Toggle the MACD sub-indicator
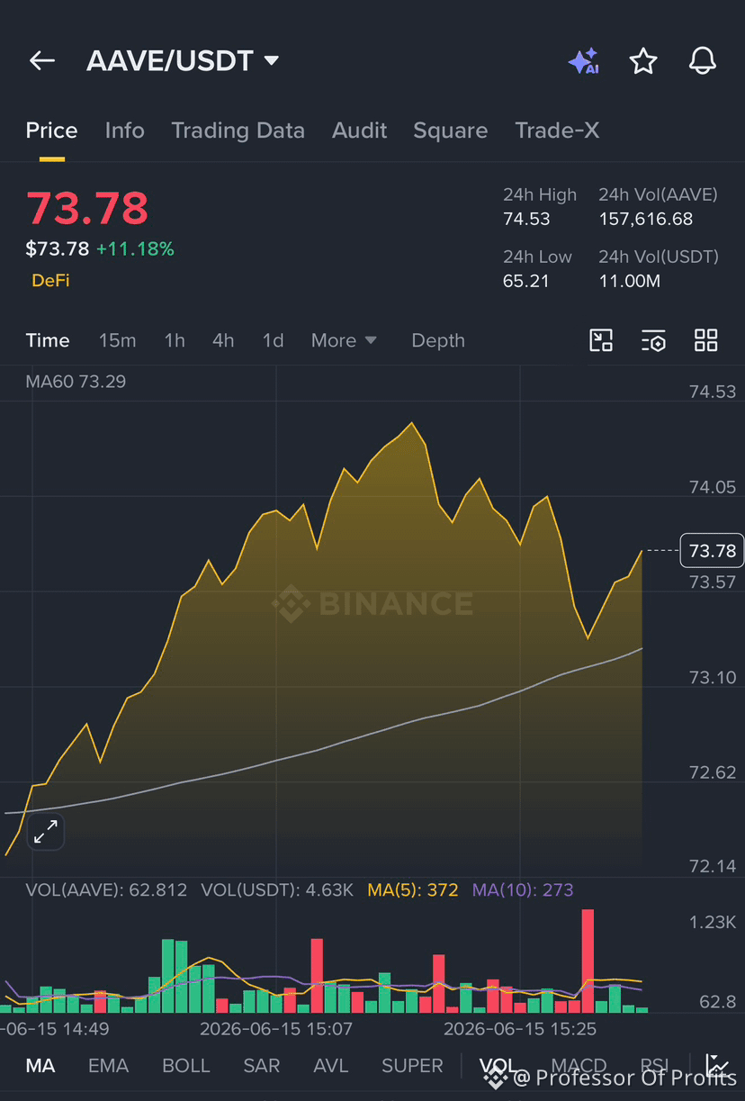The image size is (745, 1101). point(579,1066)
